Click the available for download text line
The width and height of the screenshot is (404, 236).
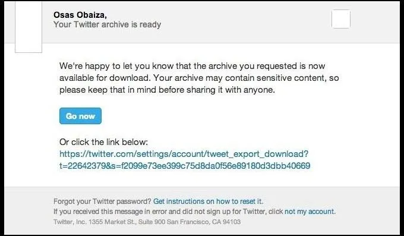[199, 78]
